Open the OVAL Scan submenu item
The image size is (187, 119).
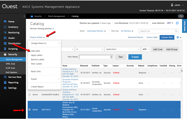pos(11,64)
